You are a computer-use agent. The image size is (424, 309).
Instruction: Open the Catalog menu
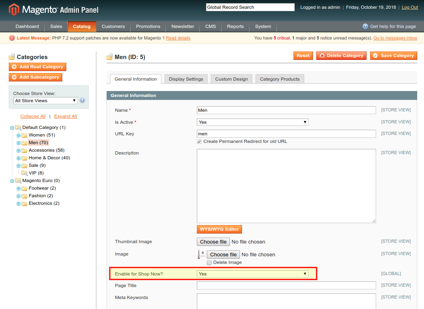(x=82, y=26)
